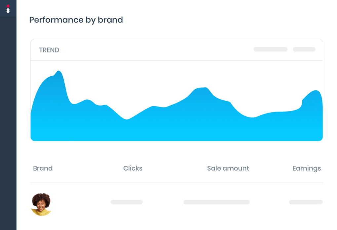The height and width of the screenshot is (230, 337).
Task: Click the TREND label on the chart card
Action: (49, 50)
